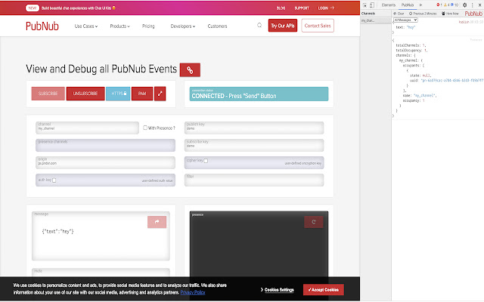This screenshot has height=302, width=484.
Task: Click LOGIN in the top banner
Action: 323,8
